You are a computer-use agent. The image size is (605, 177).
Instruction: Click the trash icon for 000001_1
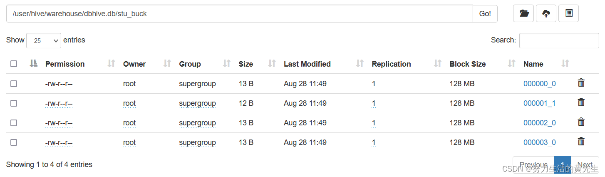pos(581,102)
